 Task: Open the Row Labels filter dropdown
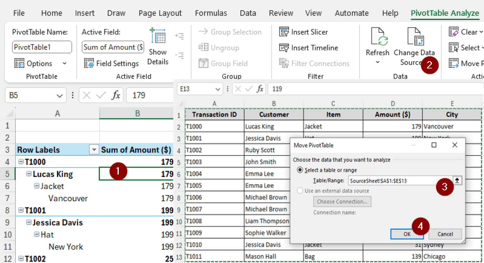coord(94,149)
